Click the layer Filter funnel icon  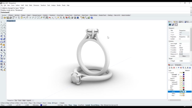point(183,68)
